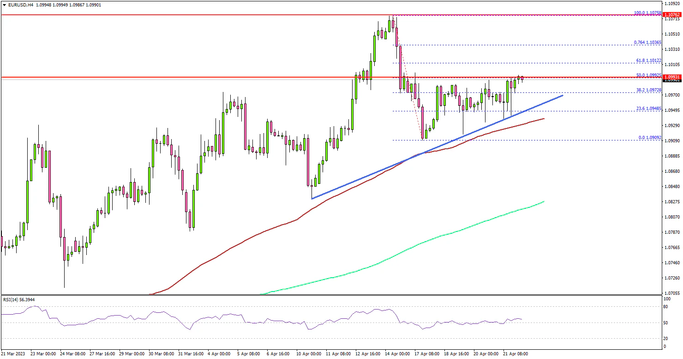Click the 1.10920 price scale value
This screenshot has width=683, height=359.
tap(672, 3)
